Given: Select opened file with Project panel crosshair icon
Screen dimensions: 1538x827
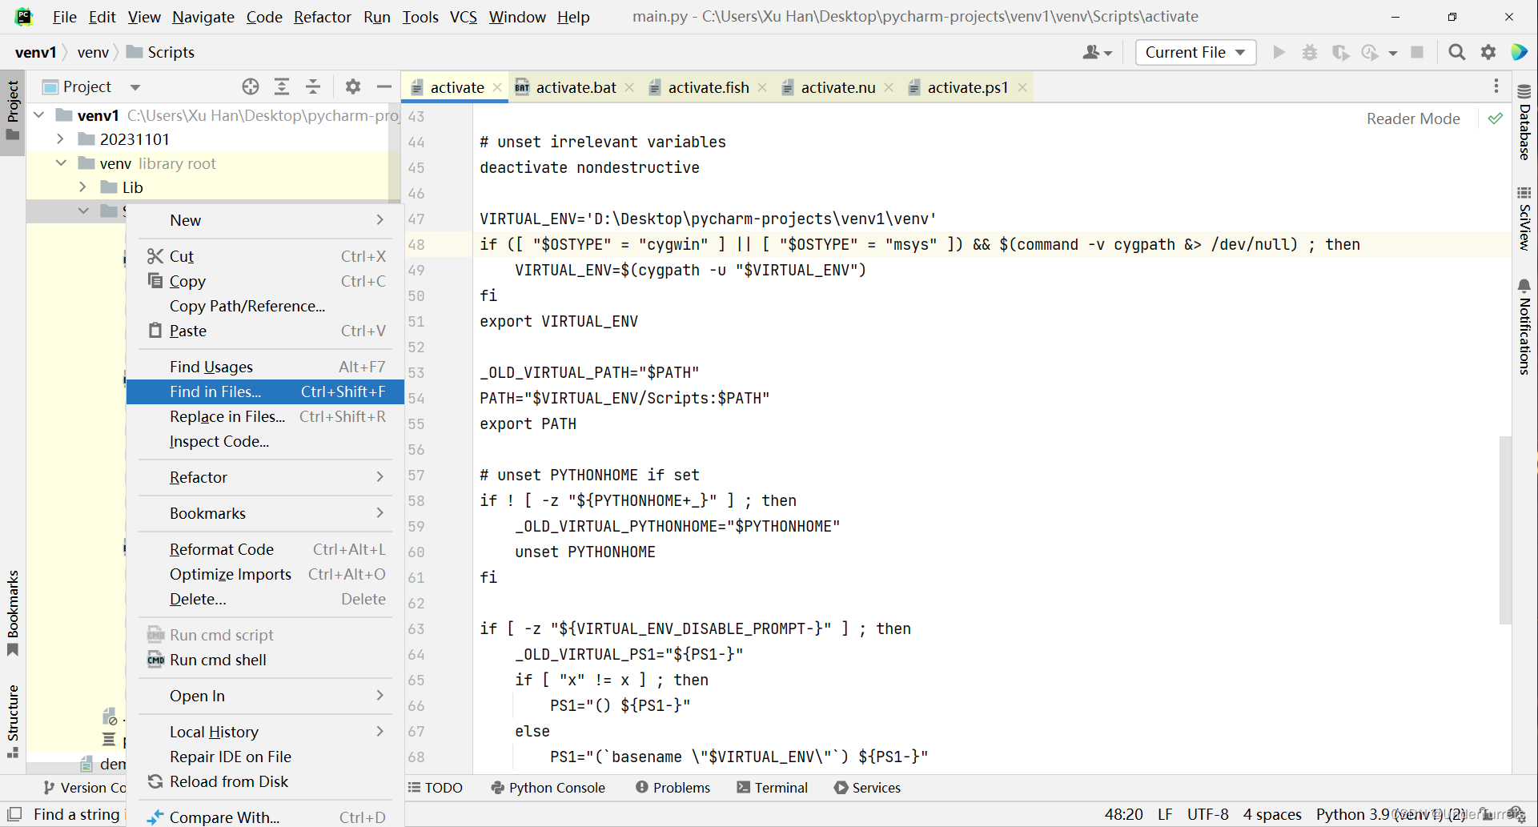Looking at the screenshot, I should click(251, 86).
